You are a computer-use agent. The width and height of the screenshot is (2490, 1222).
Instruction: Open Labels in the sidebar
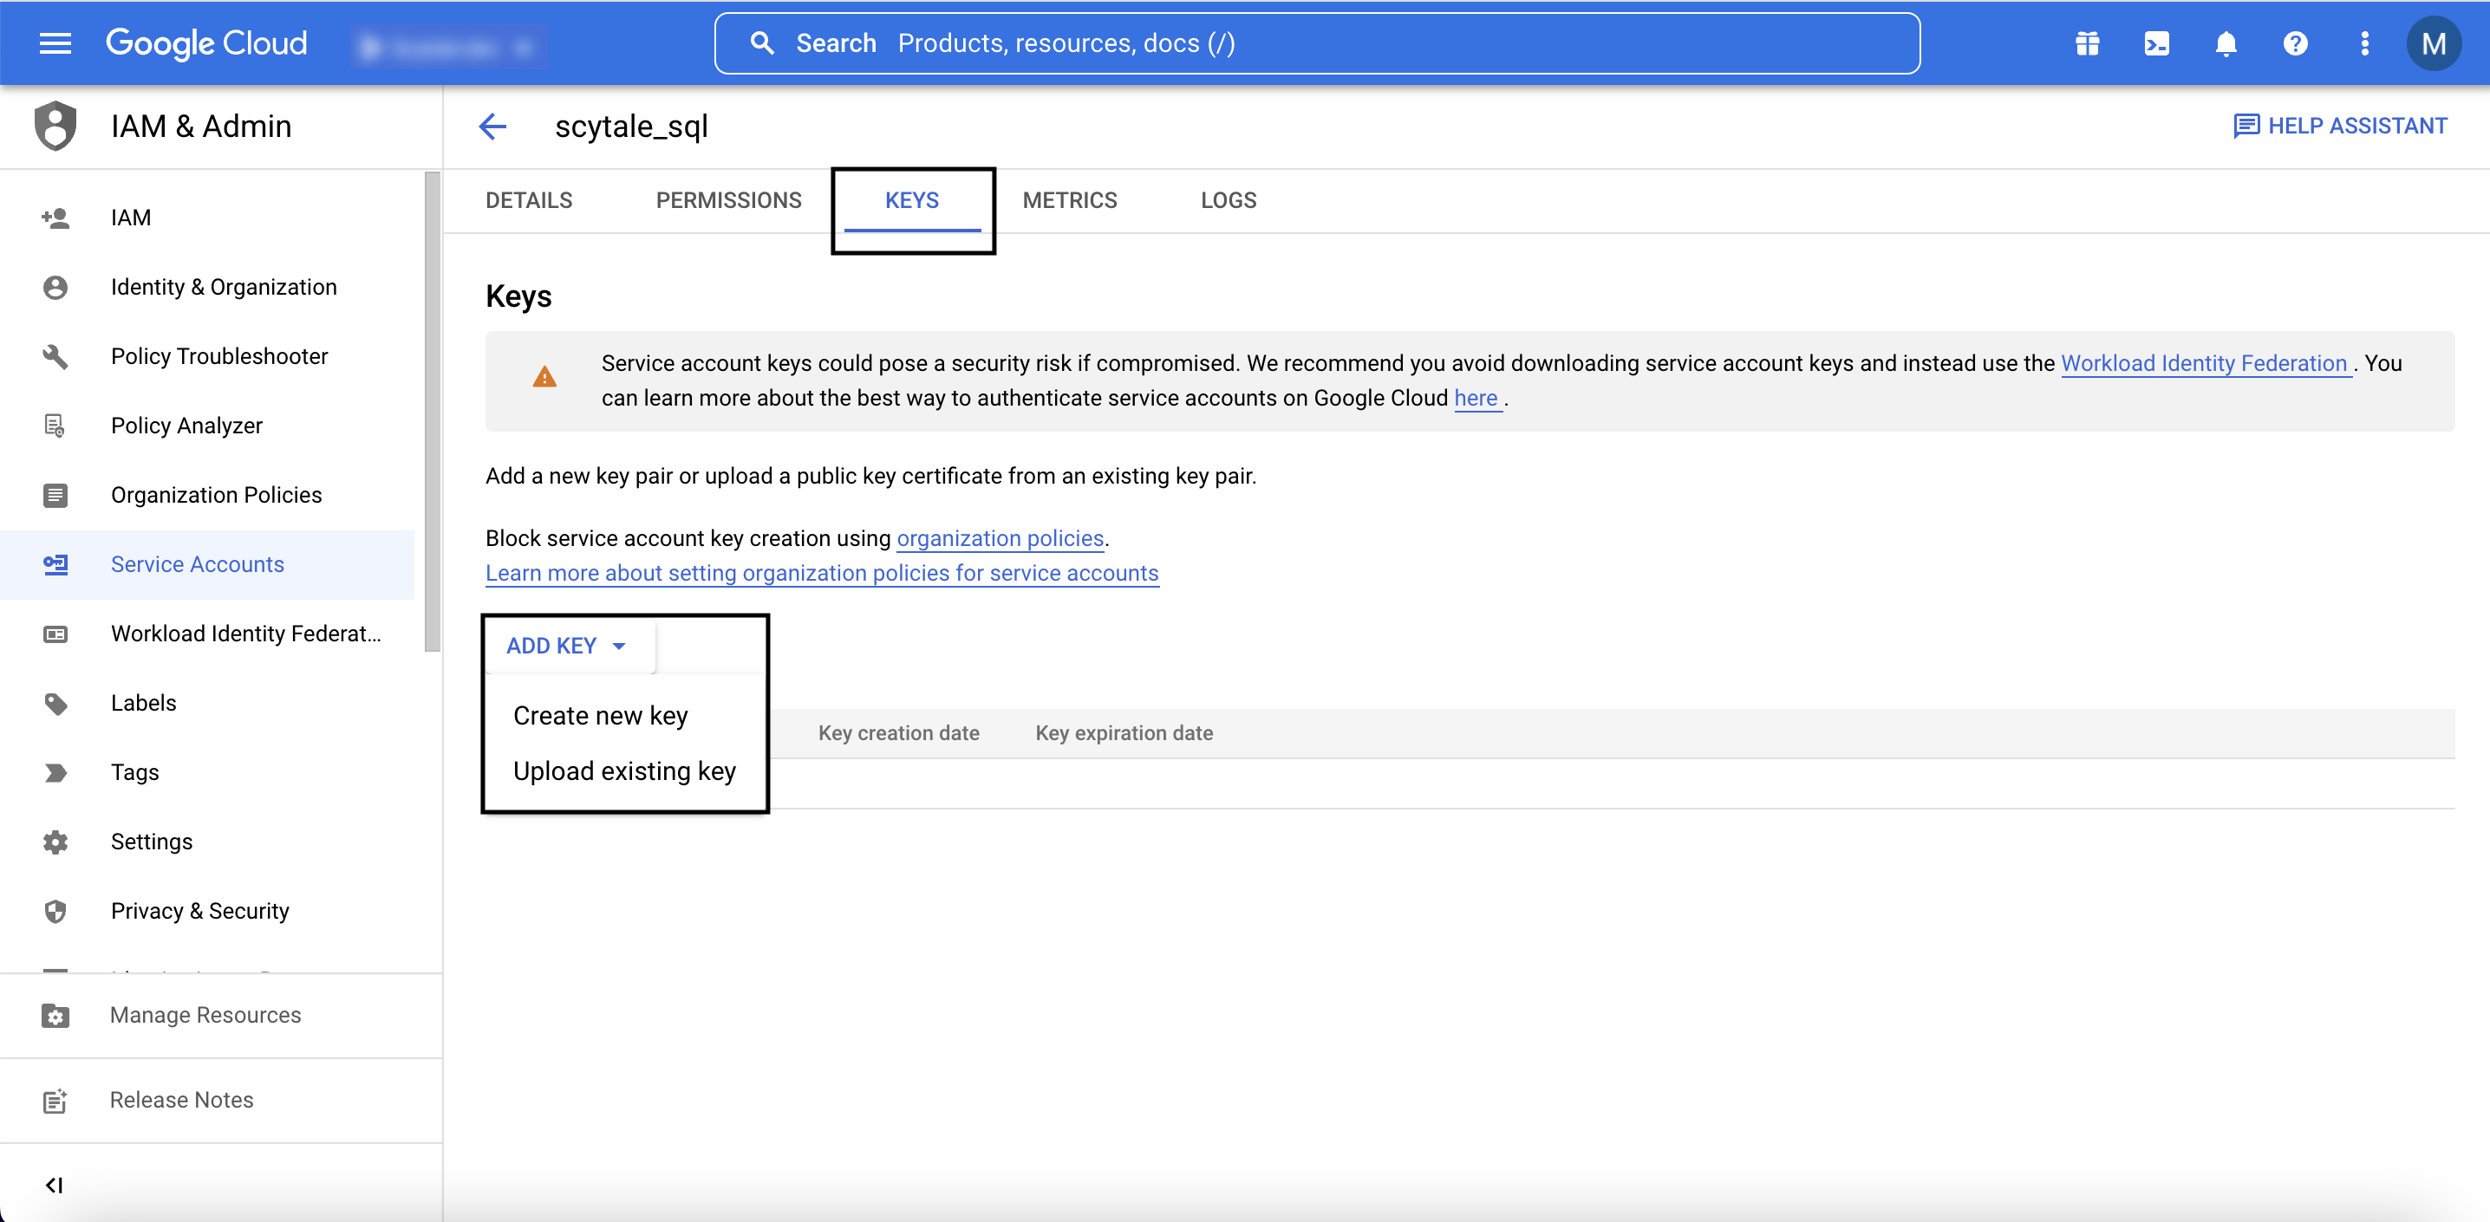[x=207, y=703]
